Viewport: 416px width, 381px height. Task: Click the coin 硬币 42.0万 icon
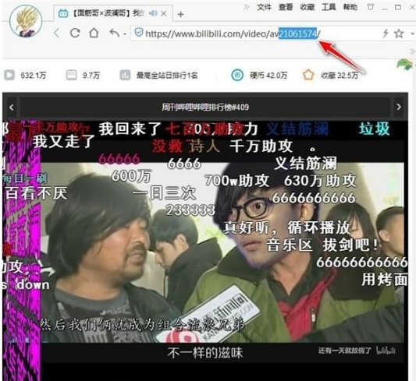(x=237, y=76)
